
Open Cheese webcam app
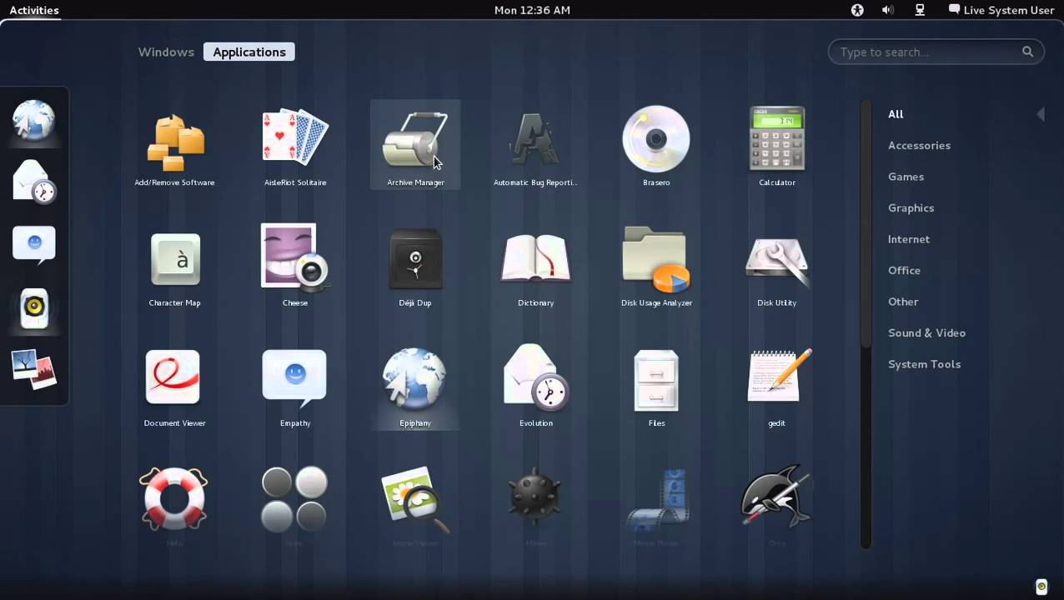[295, 265]
